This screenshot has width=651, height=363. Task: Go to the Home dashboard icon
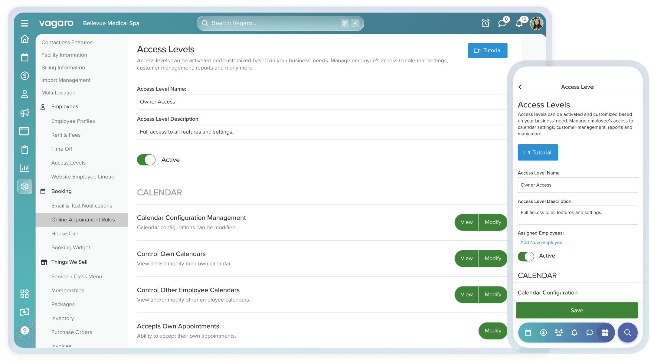25,39
